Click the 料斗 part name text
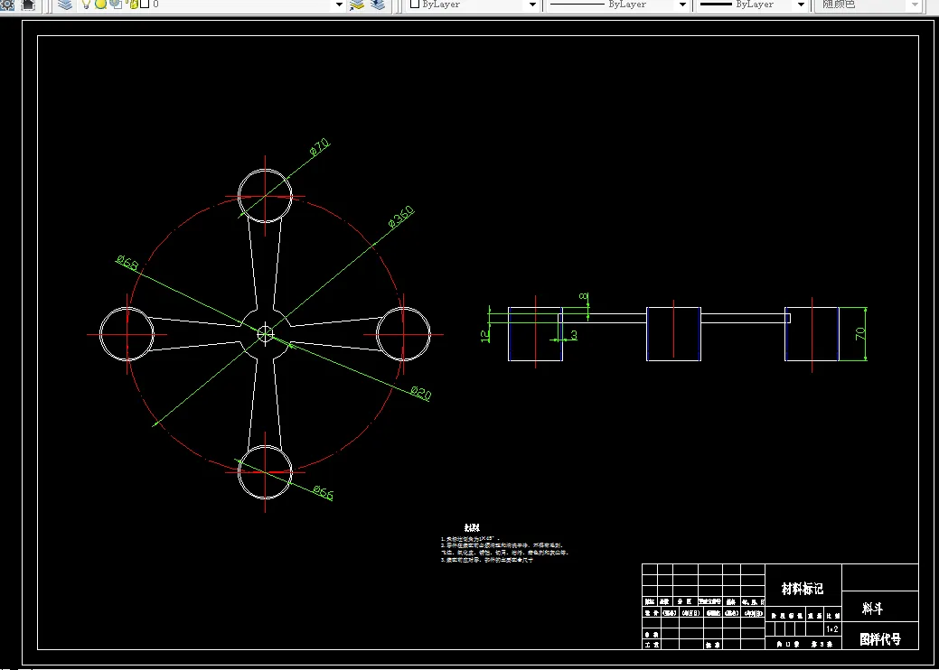The width and height of the screenshot is (939, 670). (x=872, y=609)
